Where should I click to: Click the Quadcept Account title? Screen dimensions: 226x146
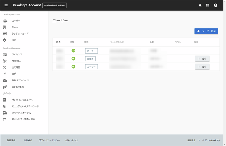click(27, 5)
